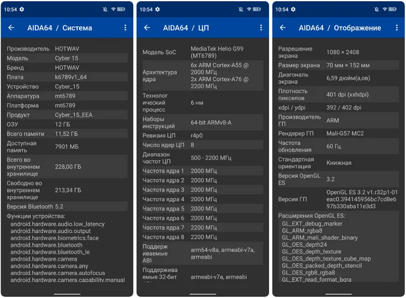Tap Размер экрана 70 мм × 152 мм
Image resolution: width=406 pixels, height=298 pixels.
338,66
